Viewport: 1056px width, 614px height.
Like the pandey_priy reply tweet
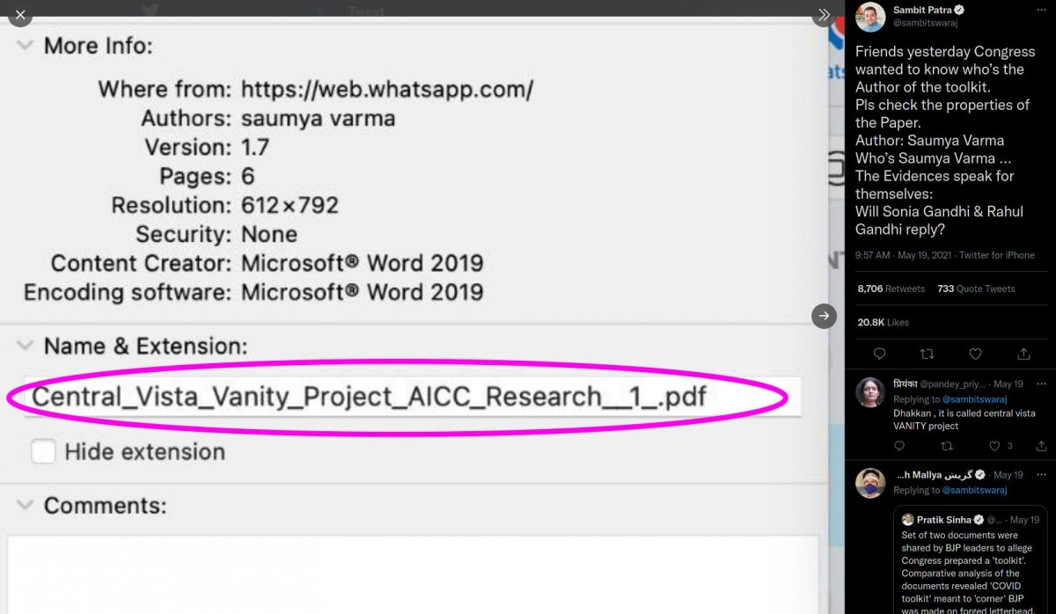(x=995, y=446)
